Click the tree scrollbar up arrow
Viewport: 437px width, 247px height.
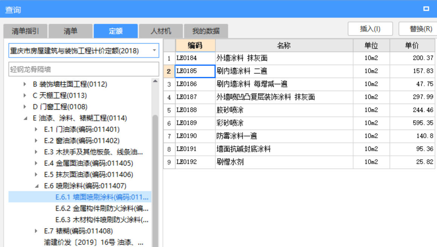pos(155,81)
